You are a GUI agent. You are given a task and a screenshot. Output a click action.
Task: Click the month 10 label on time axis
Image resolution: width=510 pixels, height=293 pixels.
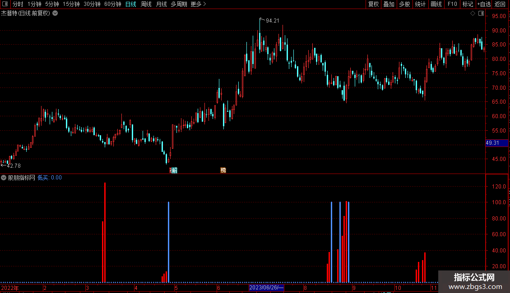pos(398,288)
